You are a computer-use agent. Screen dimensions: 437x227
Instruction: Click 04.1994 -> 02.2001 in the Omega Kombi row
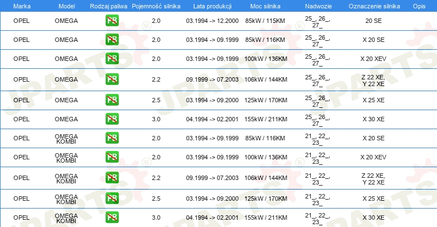[x=212, y=217]
